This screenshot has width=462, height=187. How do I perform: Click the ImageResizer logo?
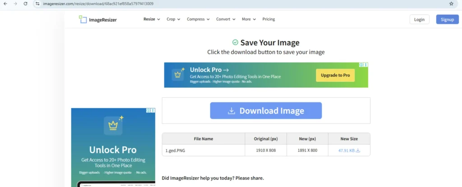[98, 19]
